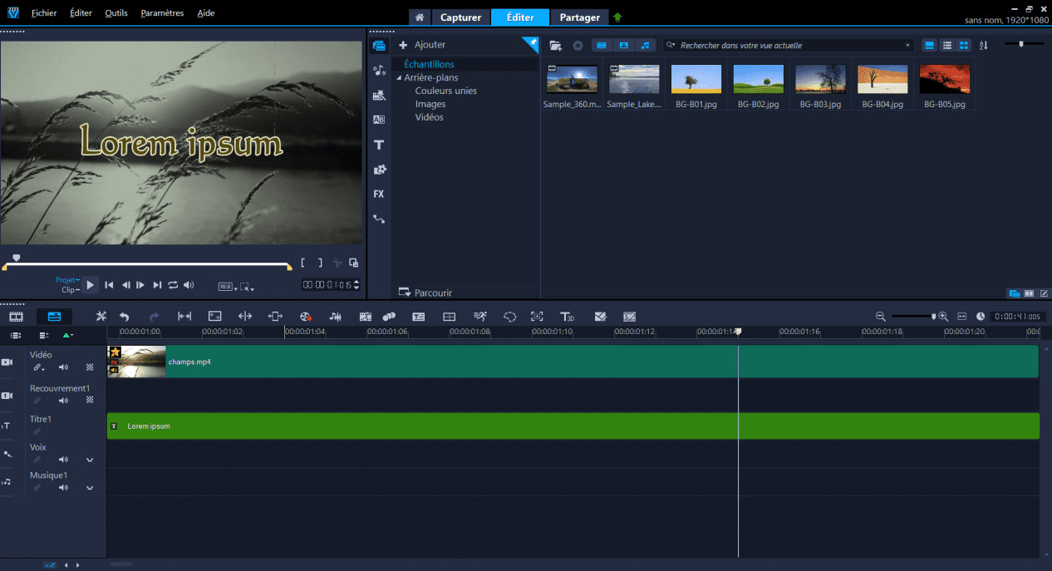Click the Mark-in bracket button
This screenshot has height=571, width=1052.
pyautogui.click(x=304, y=263)
